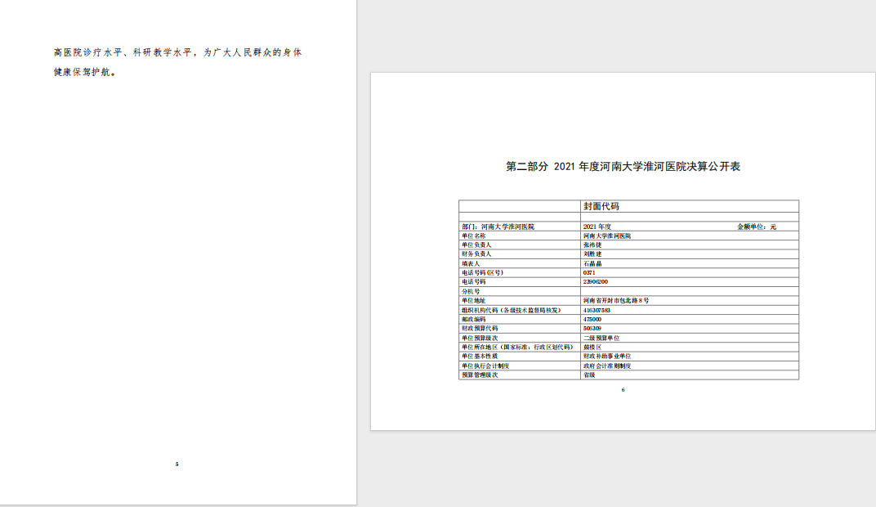This screenshot has width=876, height=507.
Task: Click the '单位预算级次' row label
Action: point(480,338)
